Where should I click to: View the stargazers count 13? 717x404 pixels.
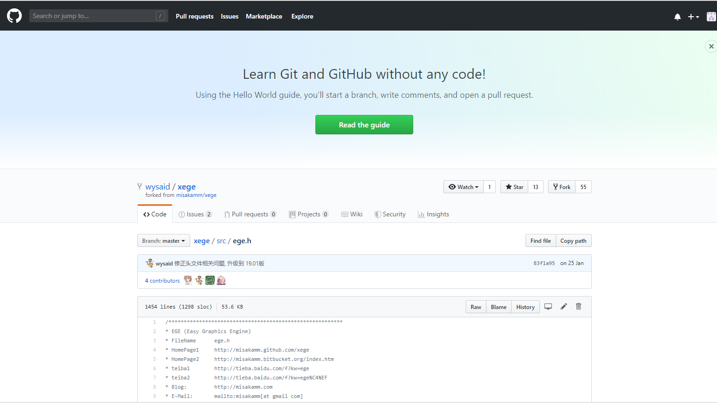point(536,187)
